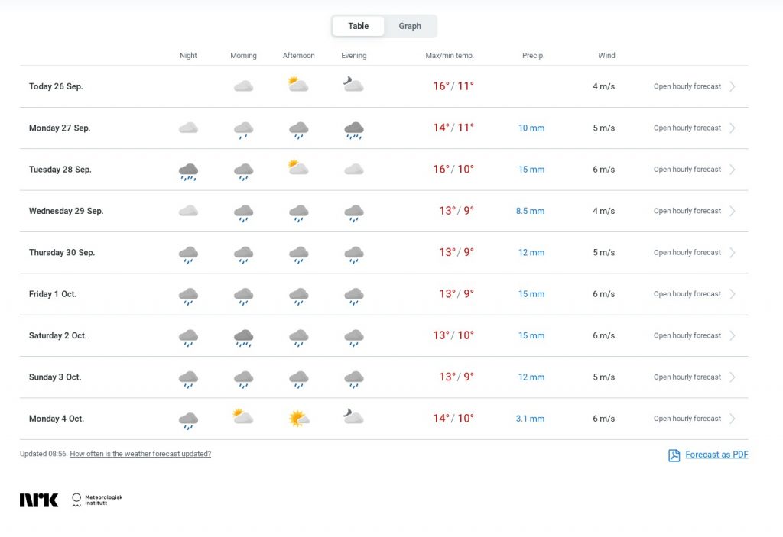Download the Forecast as PDF link
783x537 pixels.
tap(716, 455)
